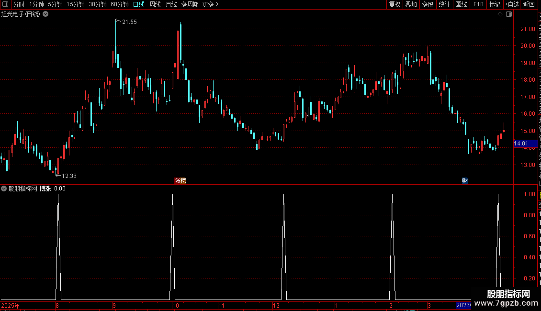541x311 pixels.
Task: Select the 1分钟 period
Action: coord(36,4)
